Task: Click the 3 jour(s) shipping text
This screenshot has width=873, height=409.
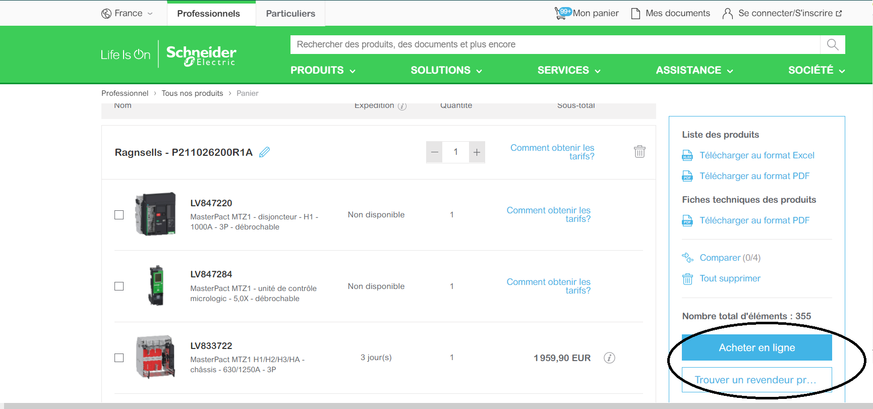Action: (x=376, y=358)
